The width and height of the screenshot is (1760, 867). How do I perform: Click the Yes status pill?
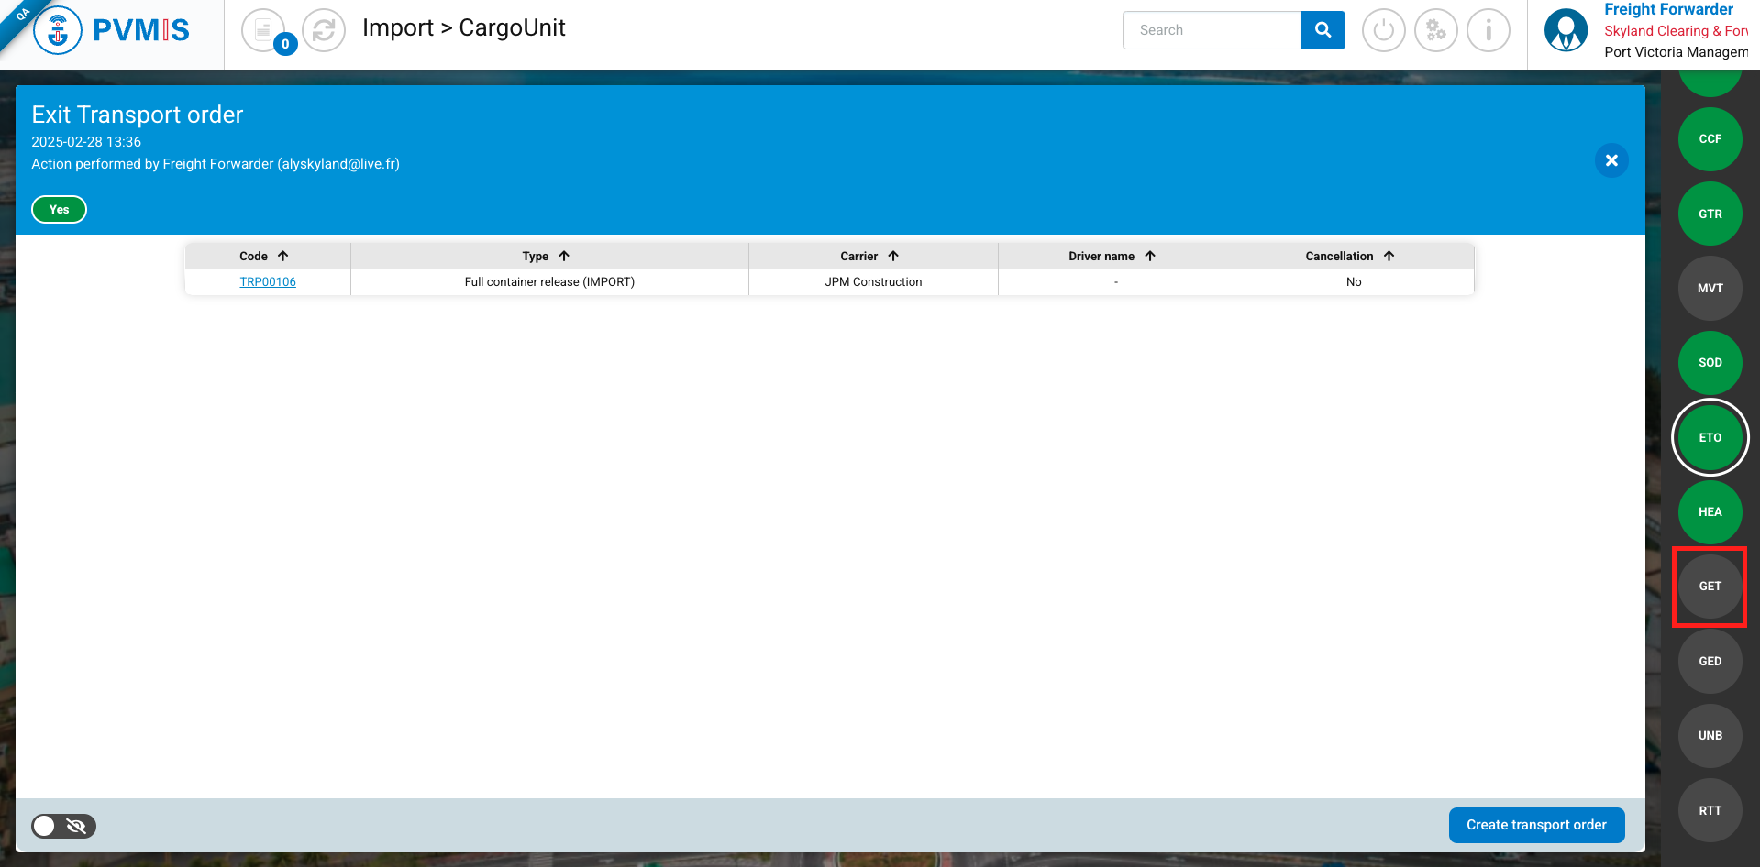60,210
